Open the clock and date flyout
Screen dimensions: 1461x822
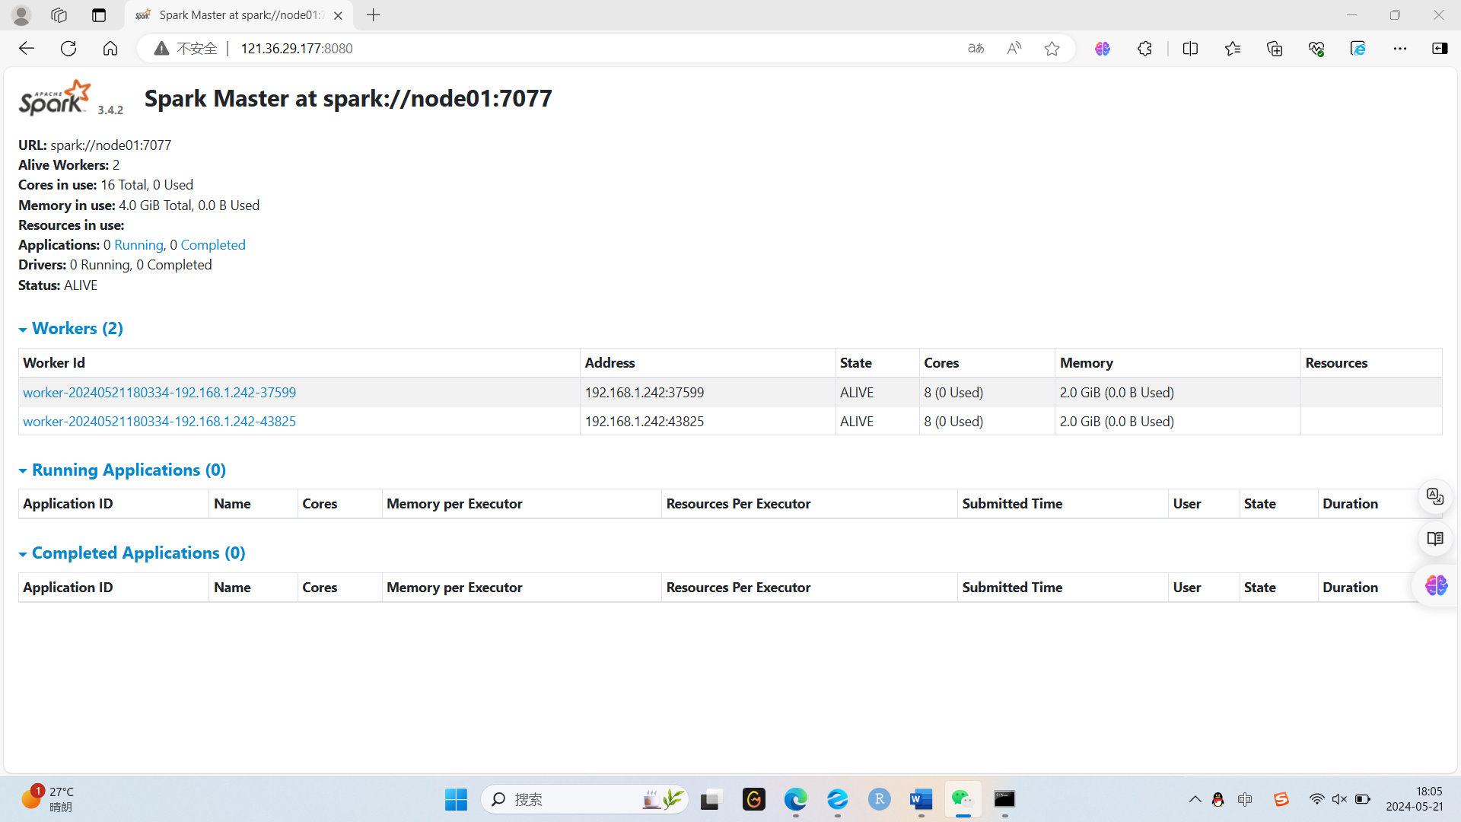click(x=1415, y=799)
